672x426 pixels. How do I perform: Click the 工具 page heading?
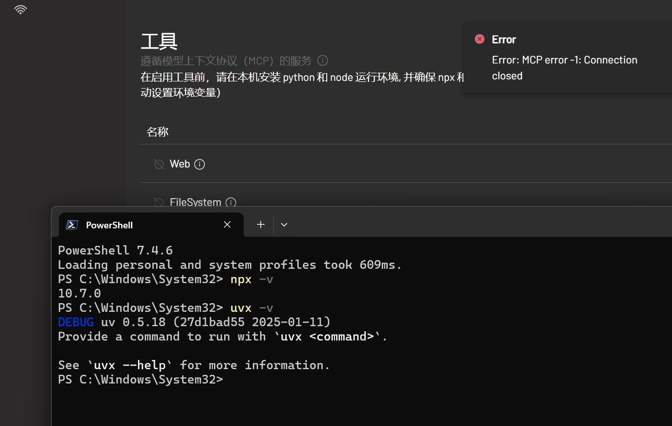point(159,40)
